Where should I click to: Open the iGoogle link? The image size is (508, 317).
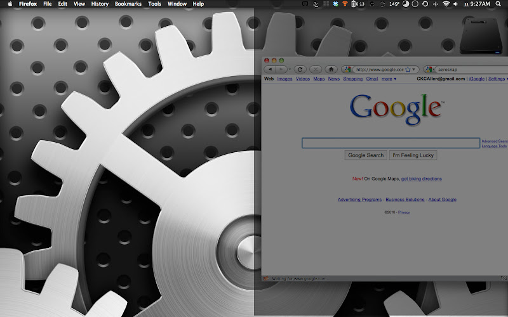point(477,79)
